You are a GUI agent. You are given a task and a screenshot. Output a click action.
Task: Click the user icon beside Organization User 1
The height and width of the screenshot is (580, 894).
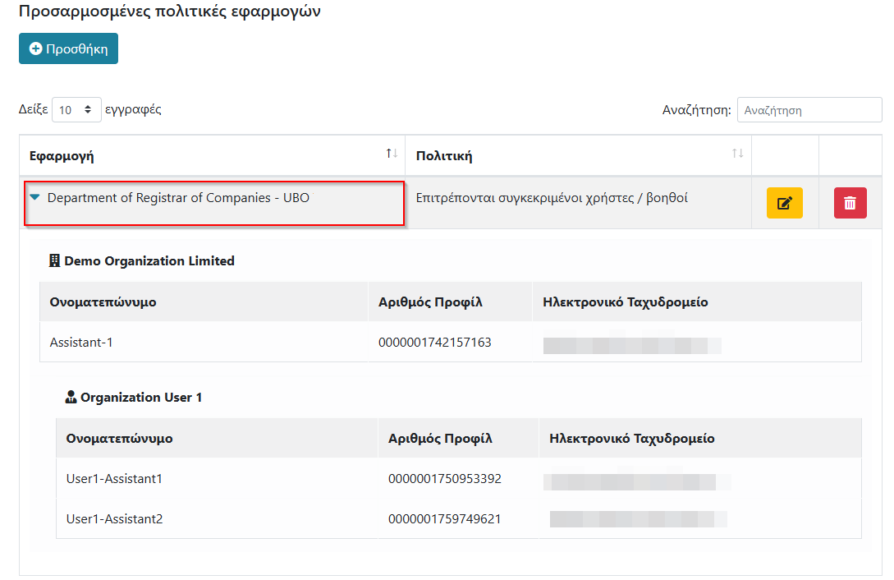[x=71, y=398]
